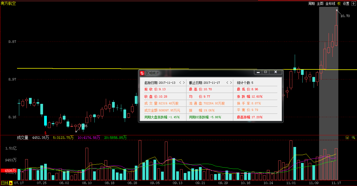Minimize the 区域统计 dialog

[x=258, y=72]
